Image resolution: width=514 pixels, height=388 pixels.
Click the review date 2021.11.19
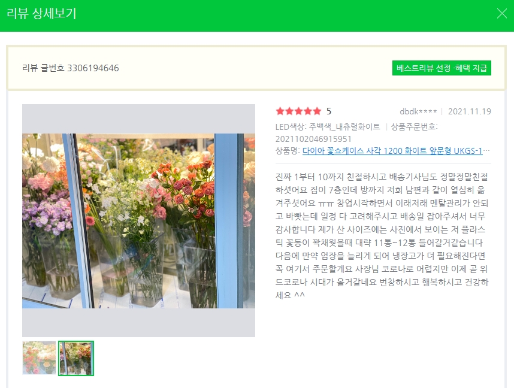470,111
